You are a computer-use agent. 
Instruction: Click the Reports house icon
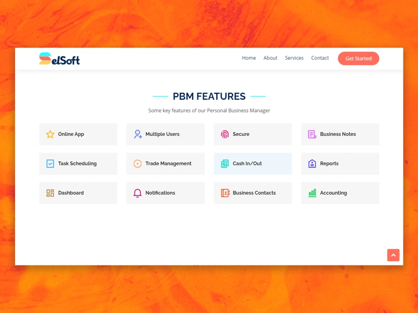click(312, 164)
